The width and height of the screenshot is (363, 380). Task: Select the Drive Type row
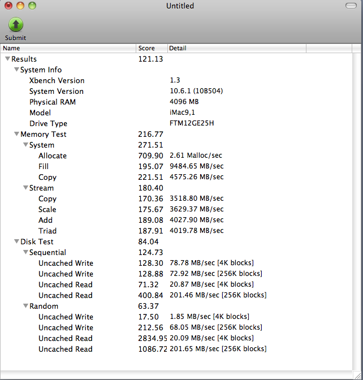[176, 123]
